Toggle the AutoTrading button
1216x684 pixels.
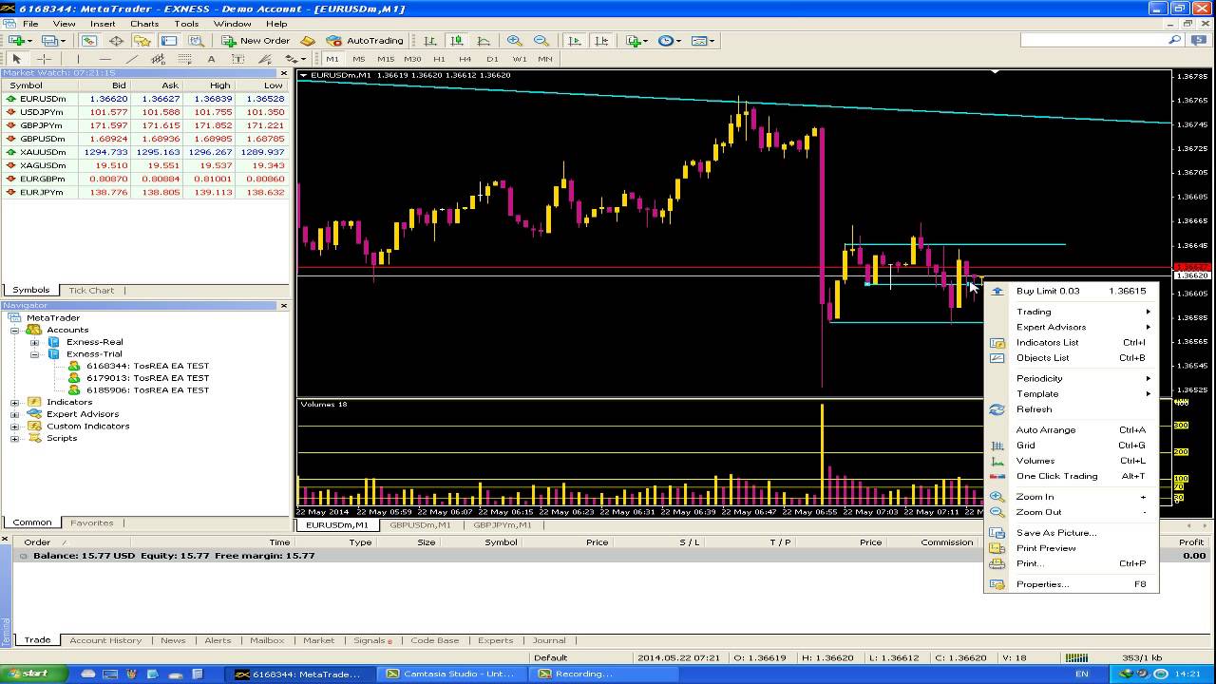[x=365, y=41]
